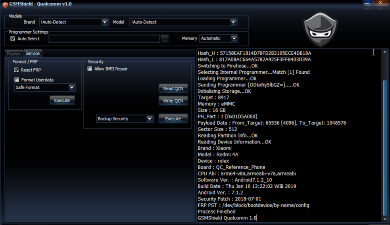
Task: Close the GSMShield window
Action: pos(380,3)
